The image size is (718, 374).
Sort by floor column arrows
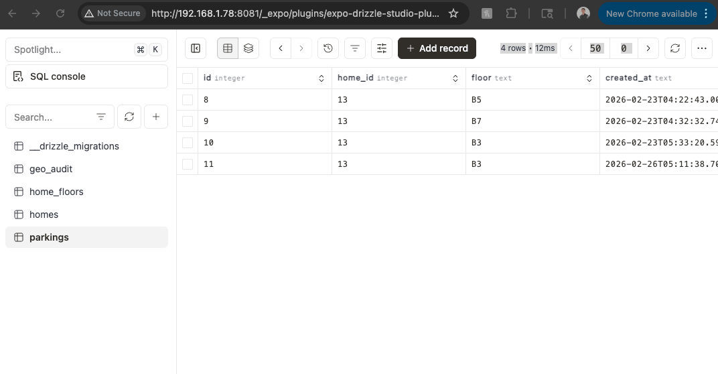tap(589, 78)
